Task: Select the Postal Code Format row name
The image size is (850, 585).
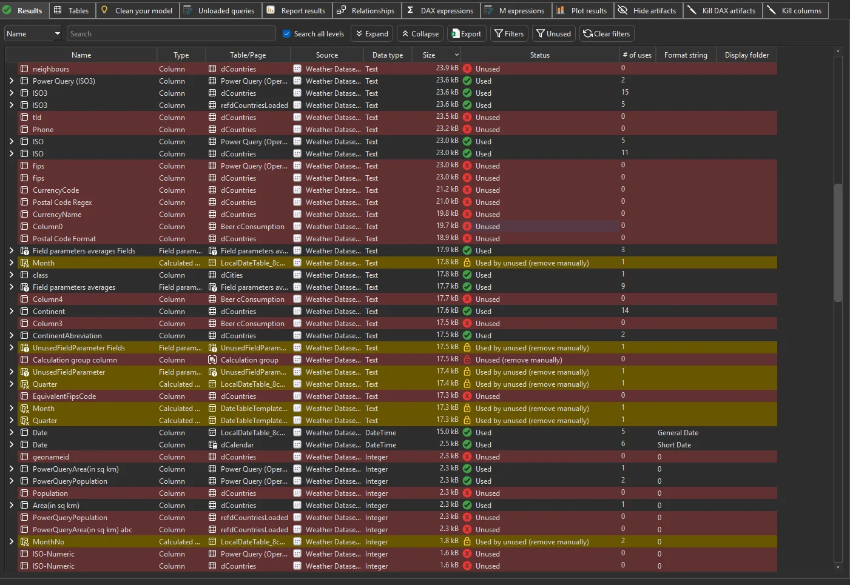Action: 64,238
